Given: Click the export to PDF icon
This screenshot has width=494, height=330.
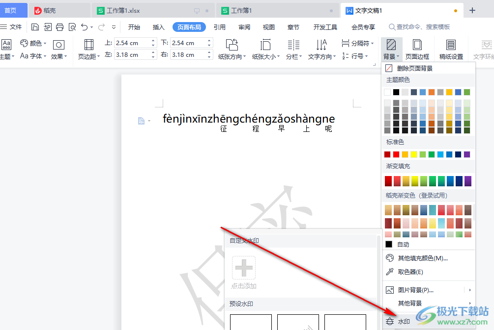Looking at the screenshot, I should coord(48,27).
